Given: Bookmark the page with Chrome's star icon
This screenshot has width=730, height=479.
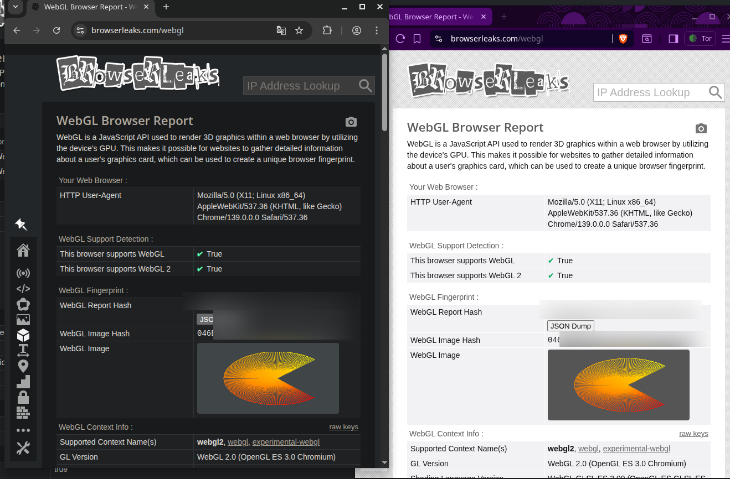Looking at the screenshot, I should 299,30.
